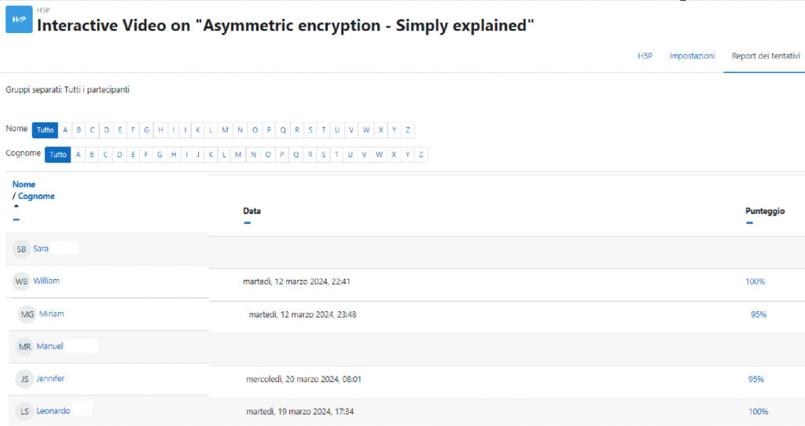Open Manuel's MR avatar icon

click(x=24, y=347)
